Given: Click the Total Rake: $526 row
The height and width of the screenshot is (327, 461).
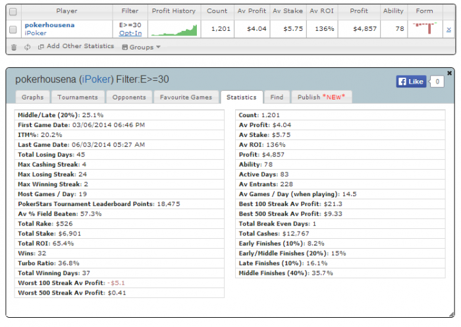Looking at the screenshot, I should [x=119, y=224].
